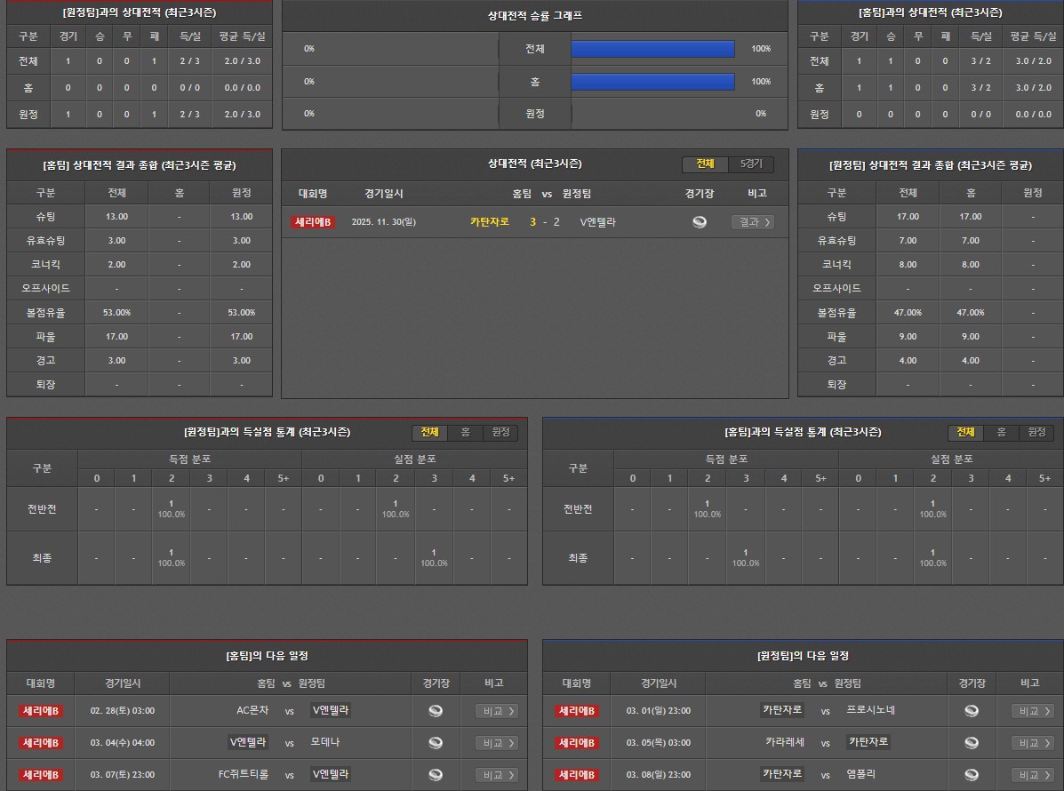Open 비교 for AC몬차 vs V엔텔라
This screenshot has width=1064, height=791.
click(x=496, y=711)
